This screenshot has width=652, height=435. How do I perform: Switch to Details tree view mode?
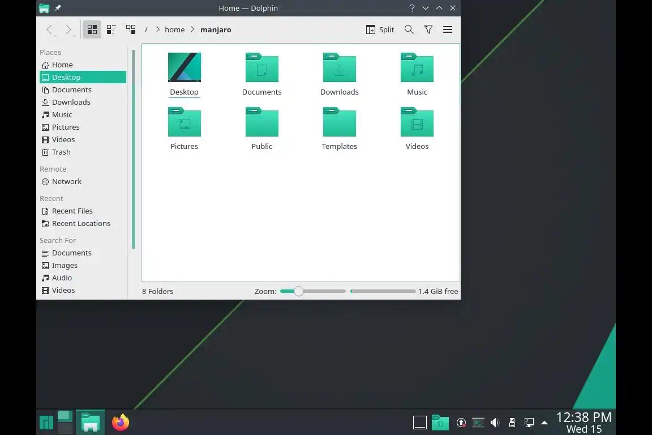point(131,29)
